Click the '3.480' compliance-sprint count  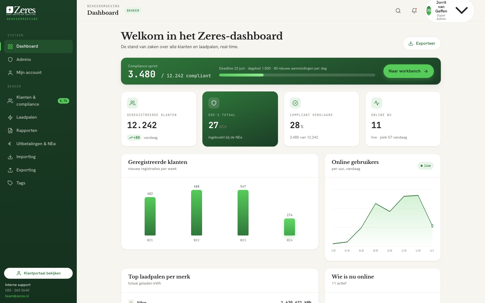click(x=142, y=74)
